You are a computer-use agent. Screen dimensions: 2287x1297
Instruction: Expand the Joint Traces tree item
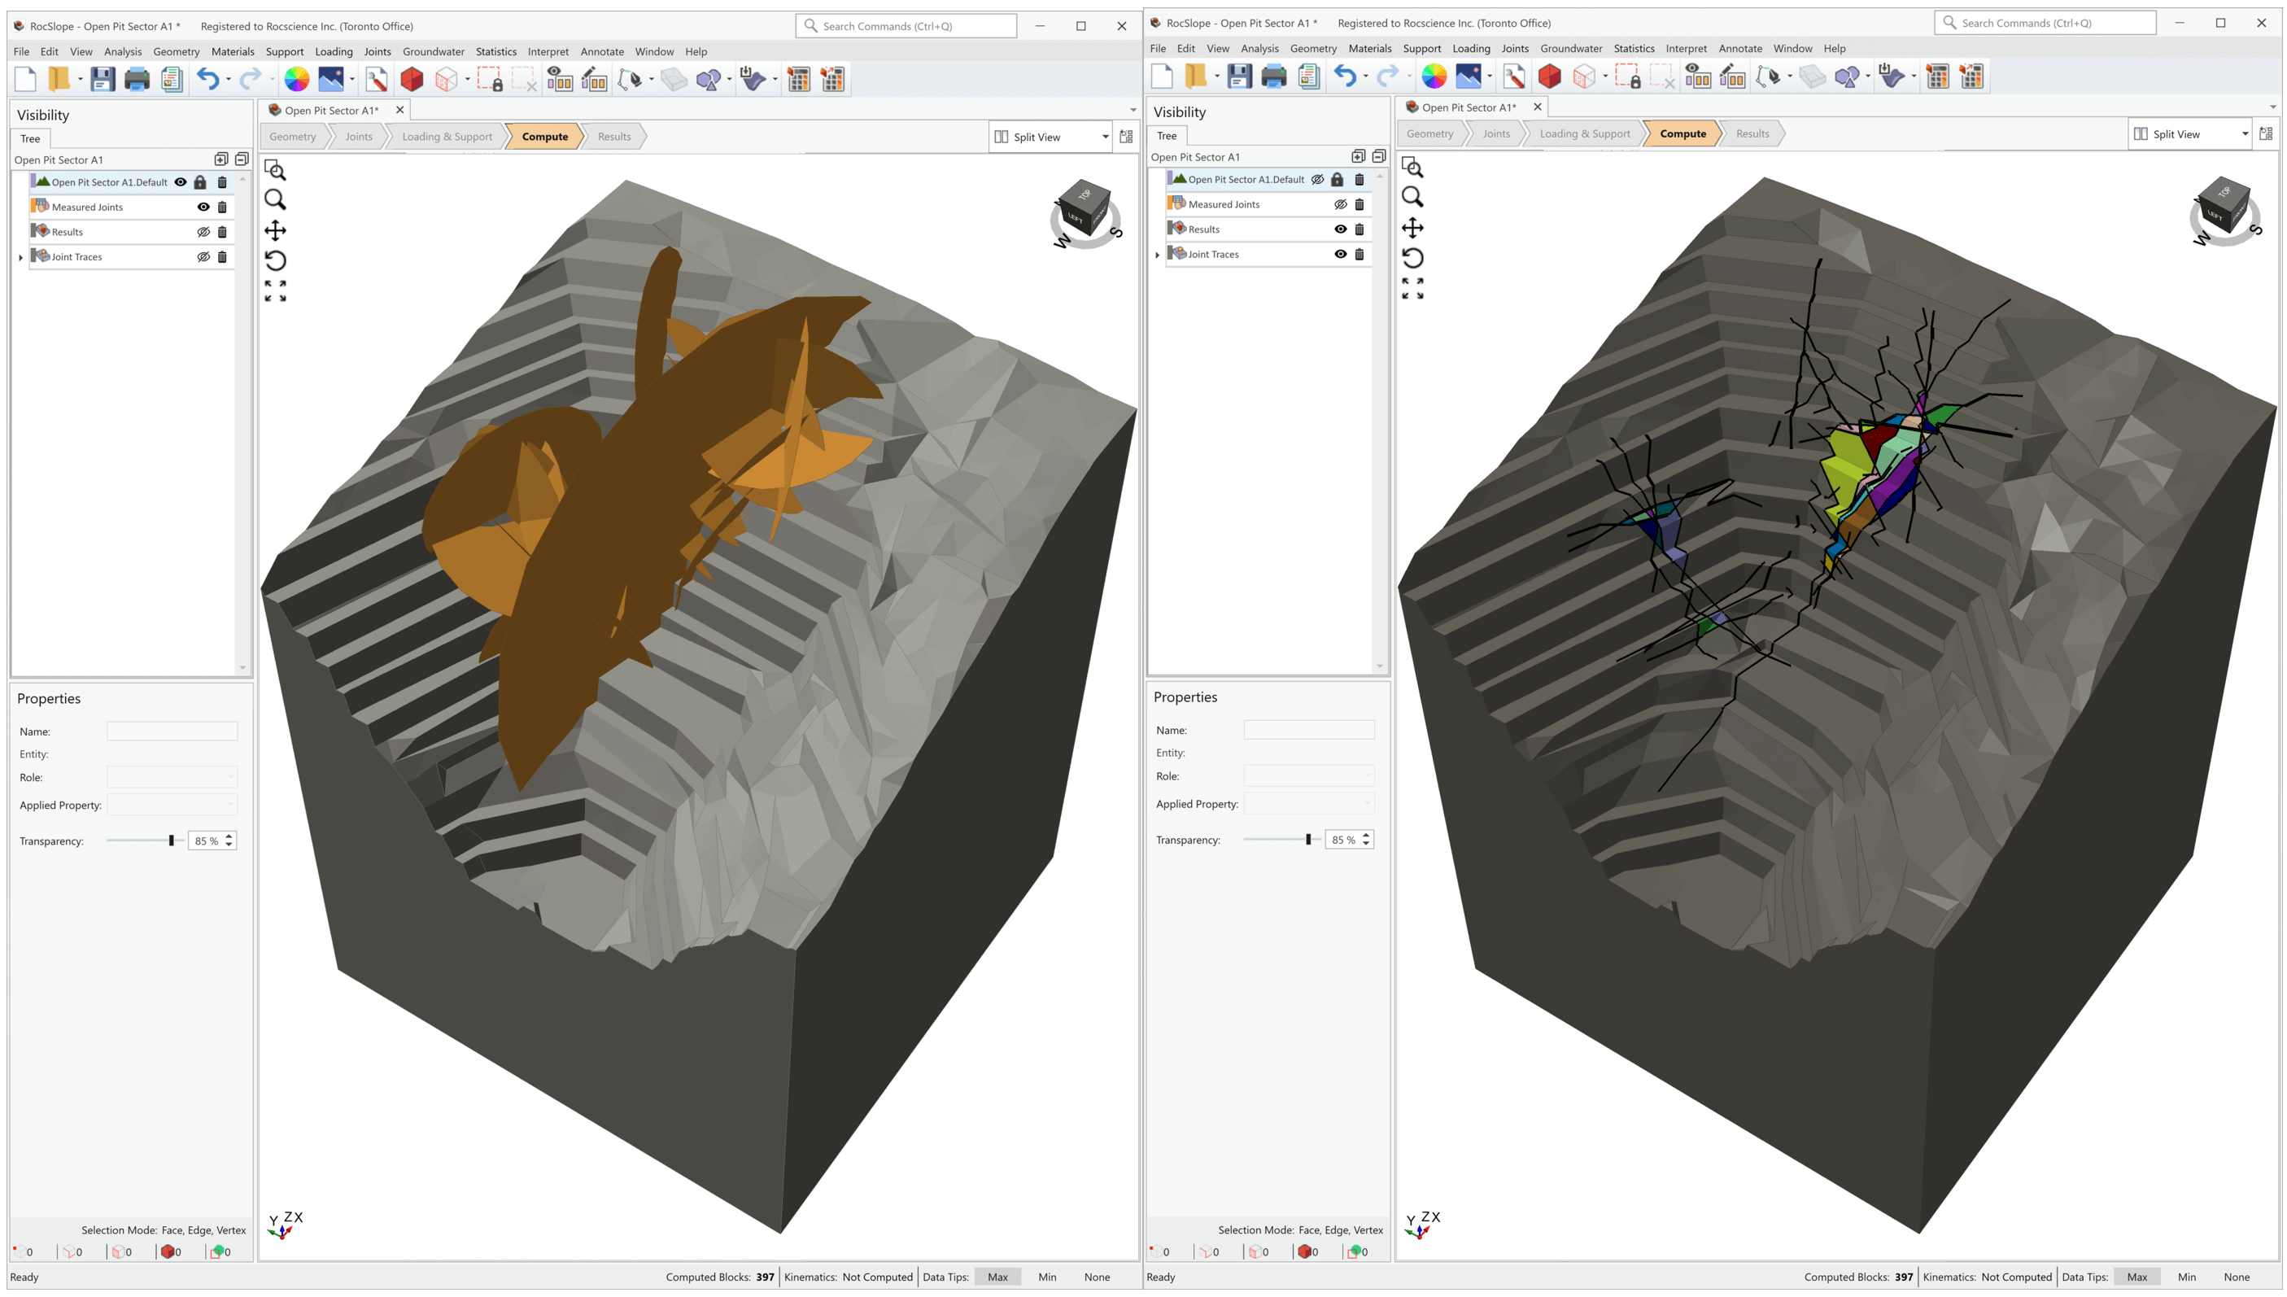point(22,256)
